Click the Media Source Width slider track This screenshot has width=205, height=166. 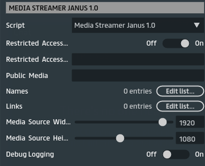115,122
